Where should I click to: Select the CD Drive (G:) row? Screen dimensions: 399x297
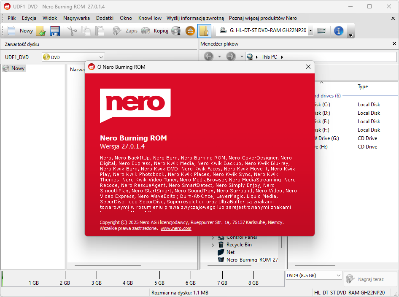click(x=356, y=138)
